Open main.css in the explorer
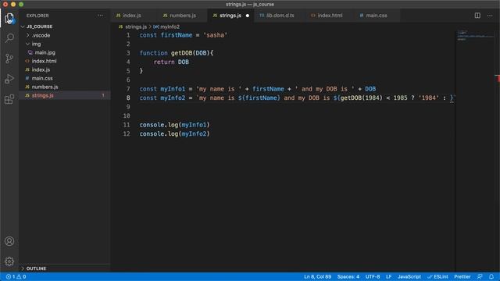The width and height of the screenshot is (500, 281). coord(65,78)
